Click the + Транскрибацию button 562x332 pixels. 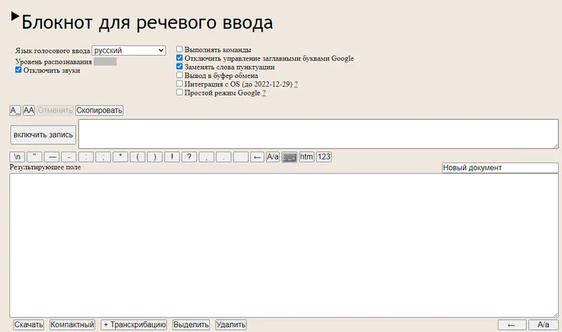(x=134, y=325)
